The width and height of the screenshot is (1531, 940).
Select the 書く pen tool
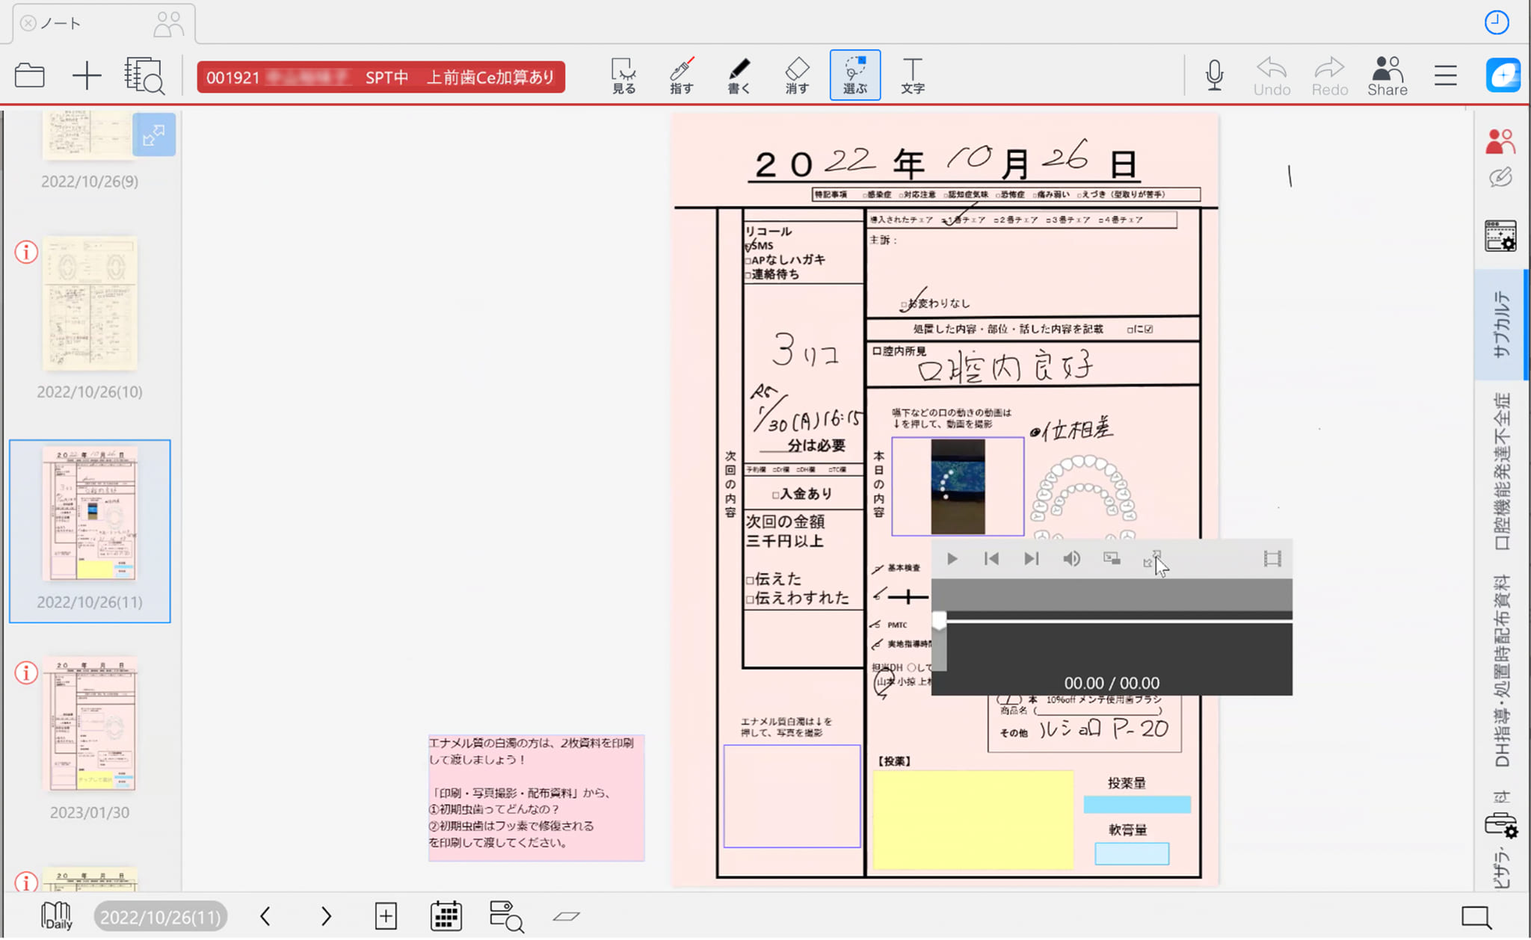(739, 75)
